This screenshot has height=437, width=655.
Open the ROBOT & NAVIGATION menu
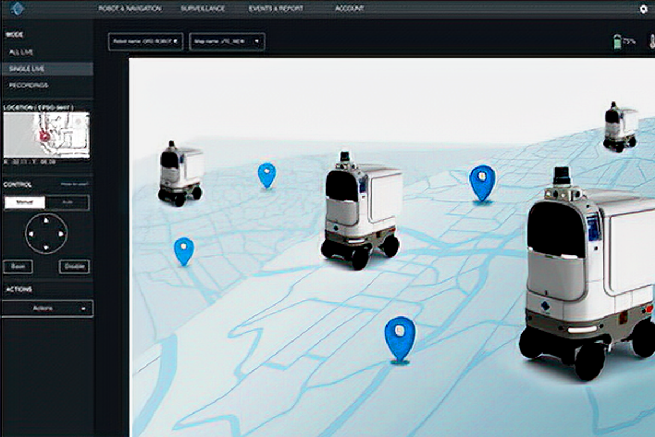(x=129, y=9)
